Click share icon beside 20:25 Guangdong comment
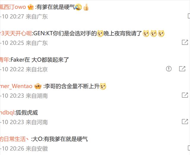190x155 pixels. [x=185, y=42]
